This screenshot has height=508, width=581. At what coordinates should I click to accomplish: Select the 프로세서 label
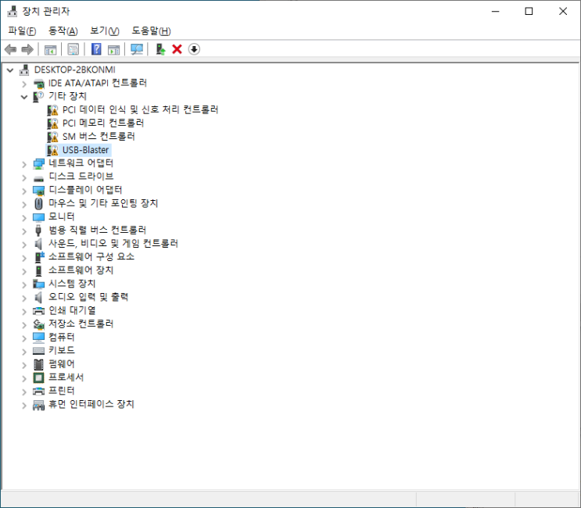[x=66, y=377]
